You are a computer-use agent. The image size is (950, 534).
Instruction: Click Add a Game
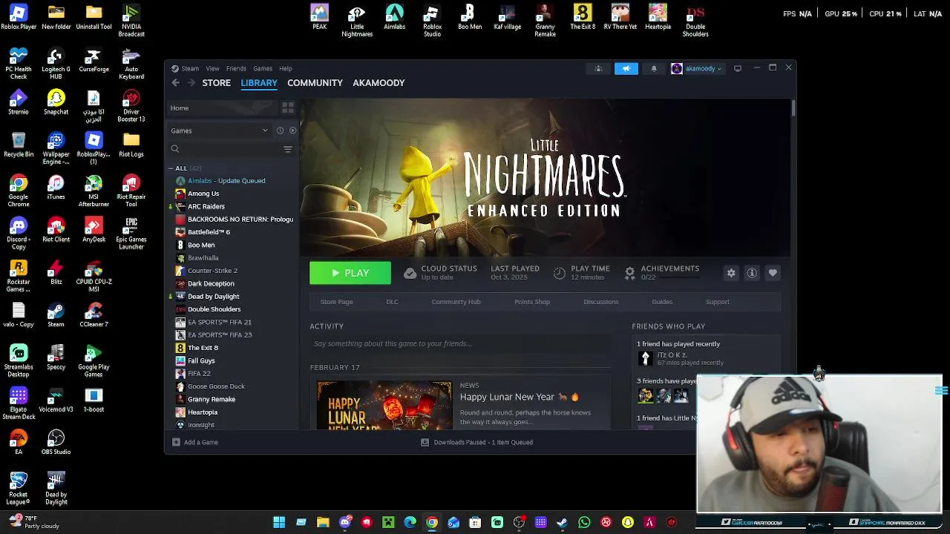click(x=195, y=442)
